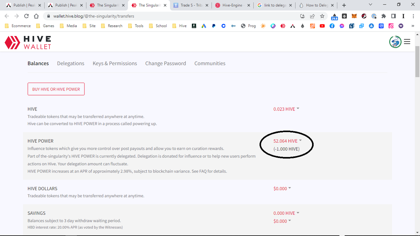
Task: Open the OpenSea ship bookmark icon
Action: (371, 26)
